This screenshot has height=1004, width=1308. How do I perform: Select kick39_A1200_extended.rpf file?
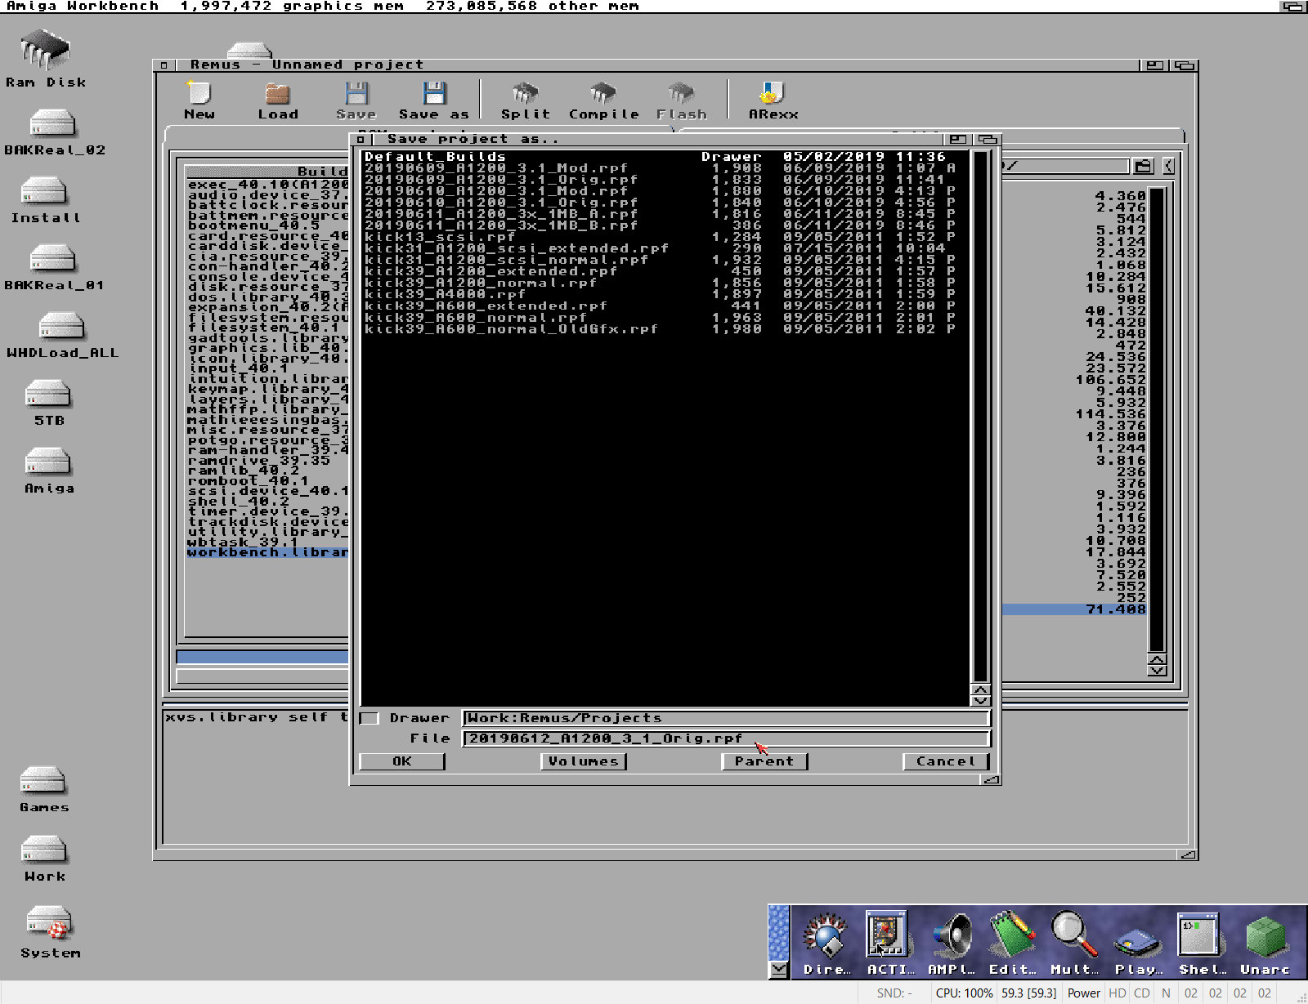pos(664,270)
